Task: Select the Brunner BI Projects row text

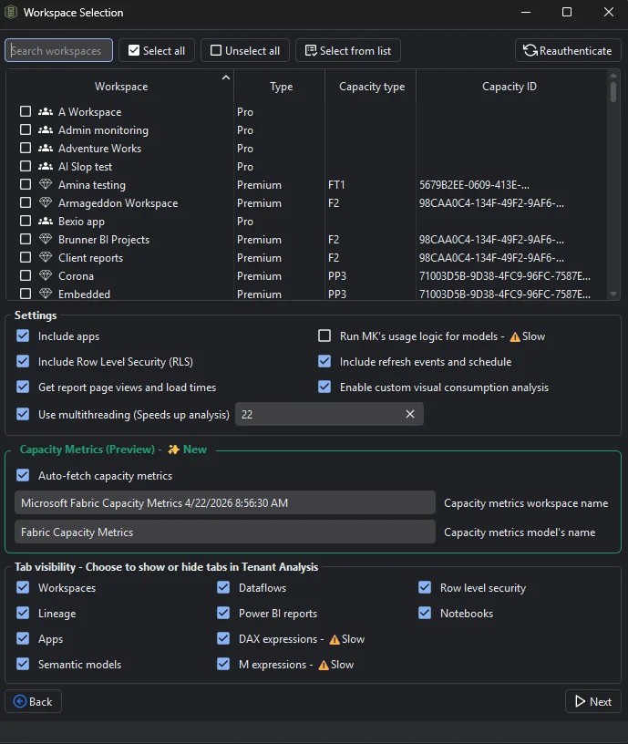Action: pos(104,240)
